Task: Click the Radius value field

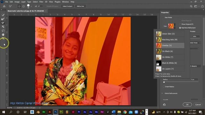Action: coord(194,80)
